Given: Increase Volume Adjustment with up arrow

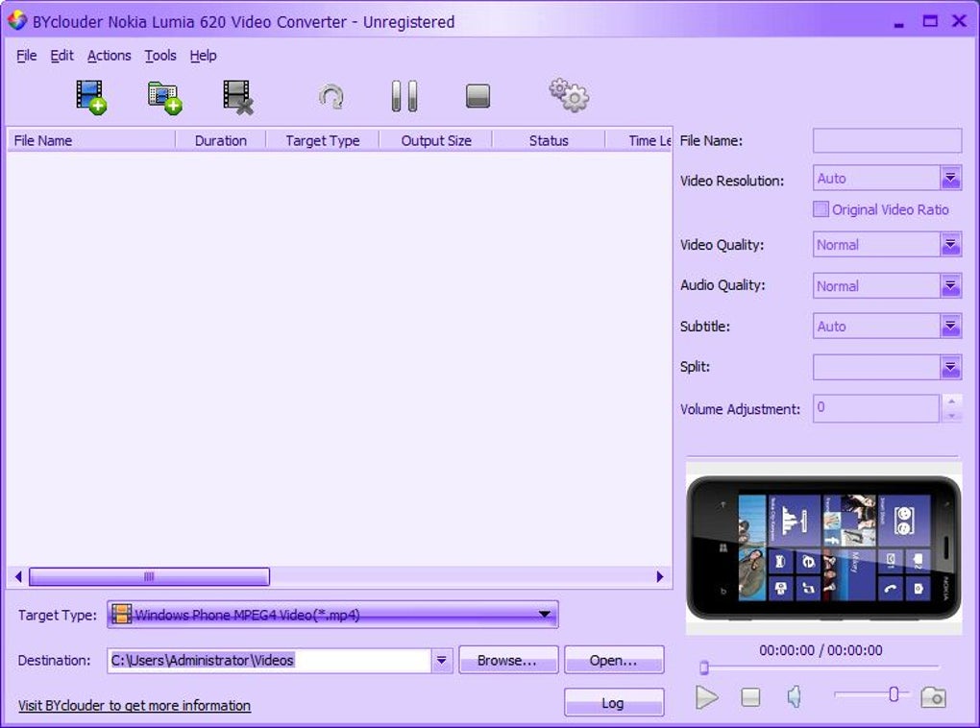Looking at the screenshot, I should click(951, 401).
